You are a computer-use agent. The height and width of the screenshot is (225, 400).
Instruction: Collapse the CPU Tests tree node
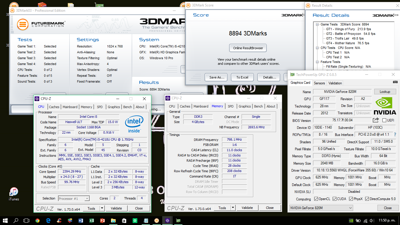[317, 48]
